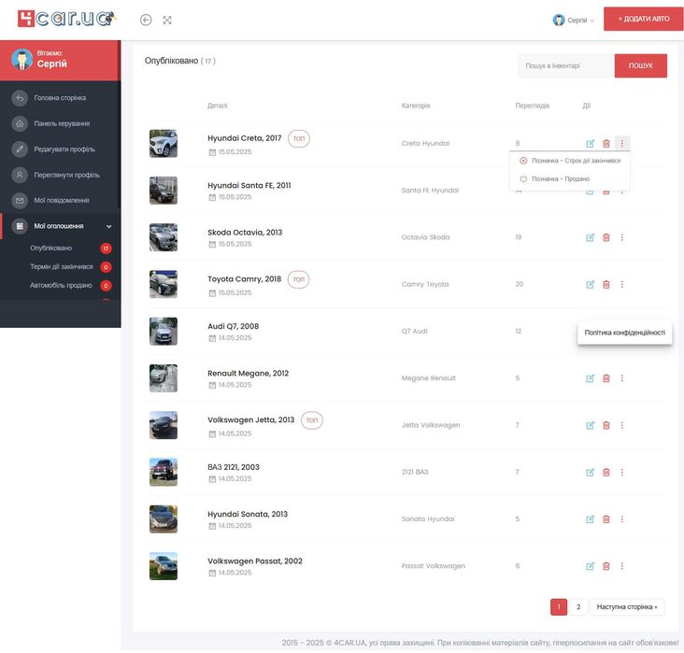Click the Hyundai Creta car thumbnail

pos(164,144)
